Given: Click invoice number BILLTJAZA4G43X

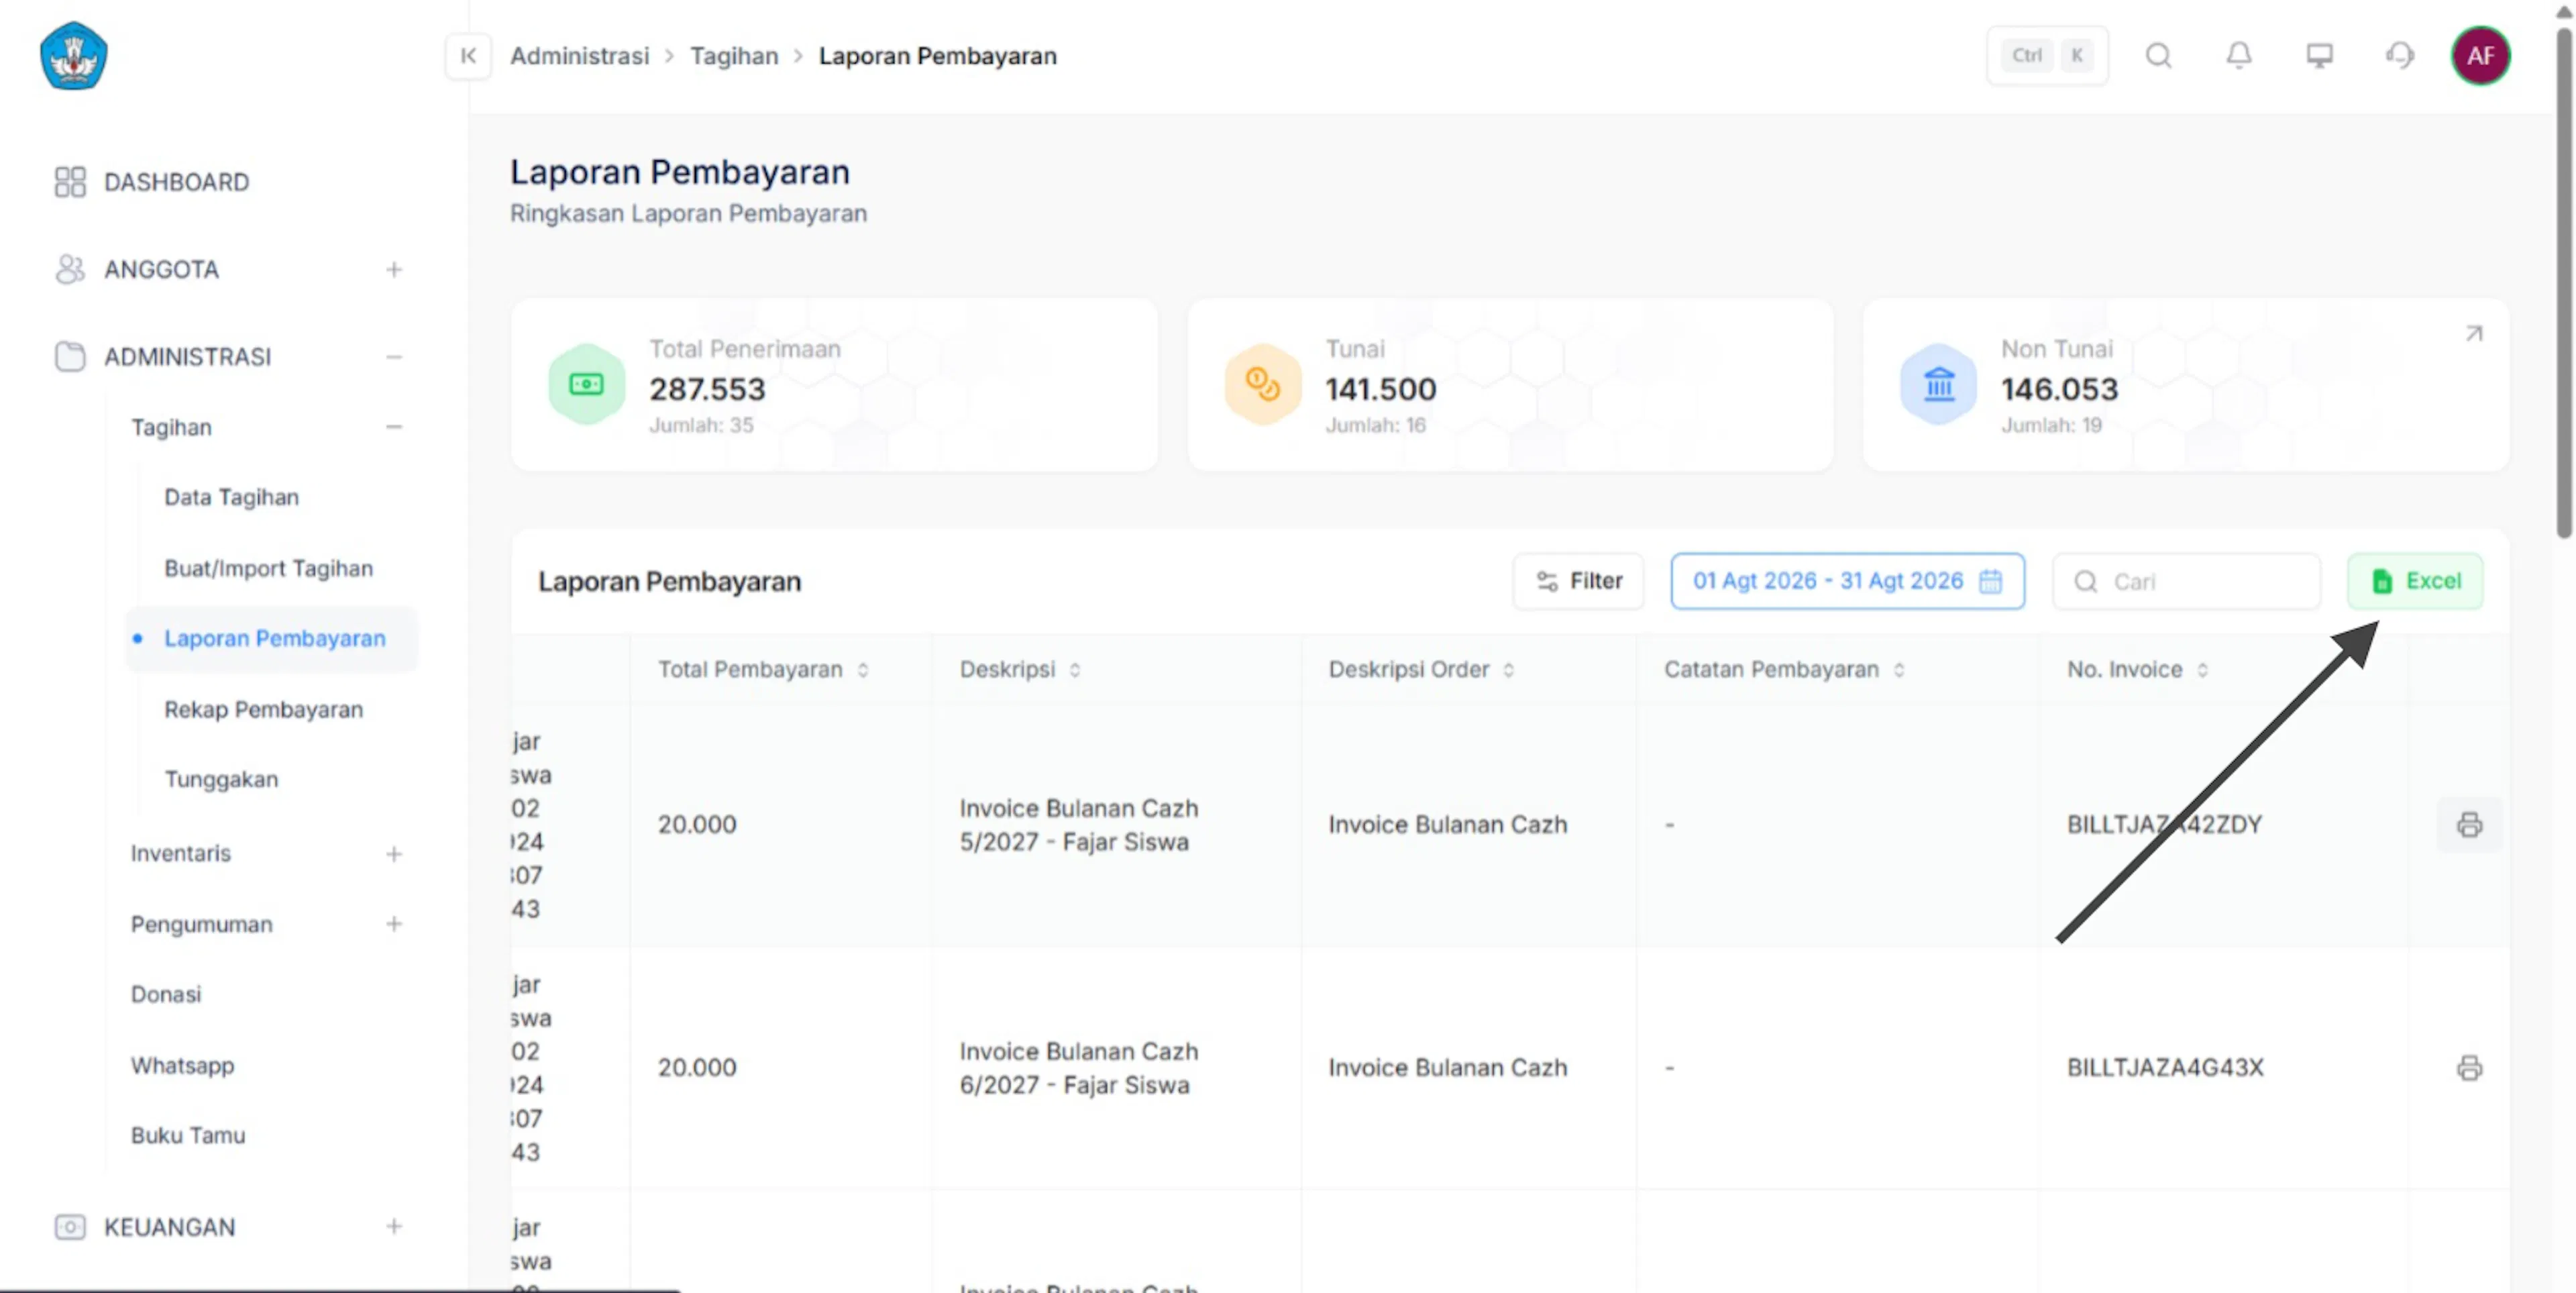Looking at the screenshot, I should [x=2165, y=1068].
